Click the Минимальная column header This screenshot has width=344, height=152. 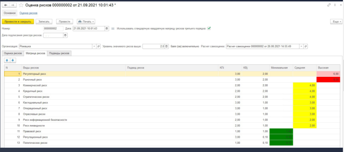(281, 68)
